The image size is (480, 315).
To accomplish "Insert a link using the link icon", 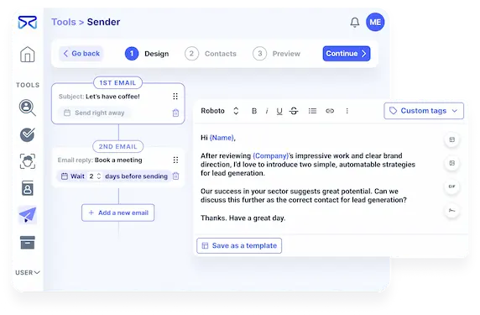I will (330, 111).
